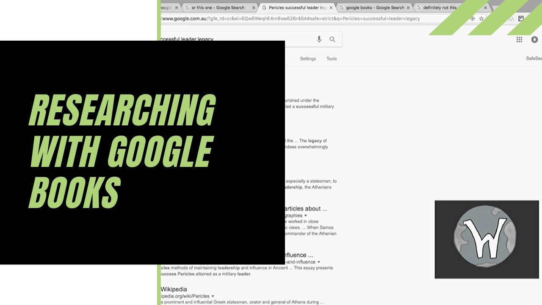Close the 'definitely not this' tab

(x=485, y=8)
